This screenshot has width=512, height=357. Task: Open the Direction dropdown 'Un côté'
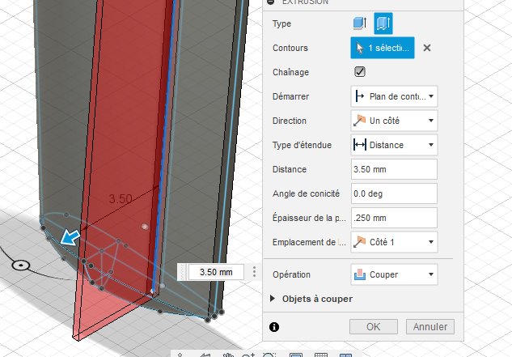[394, 121]
